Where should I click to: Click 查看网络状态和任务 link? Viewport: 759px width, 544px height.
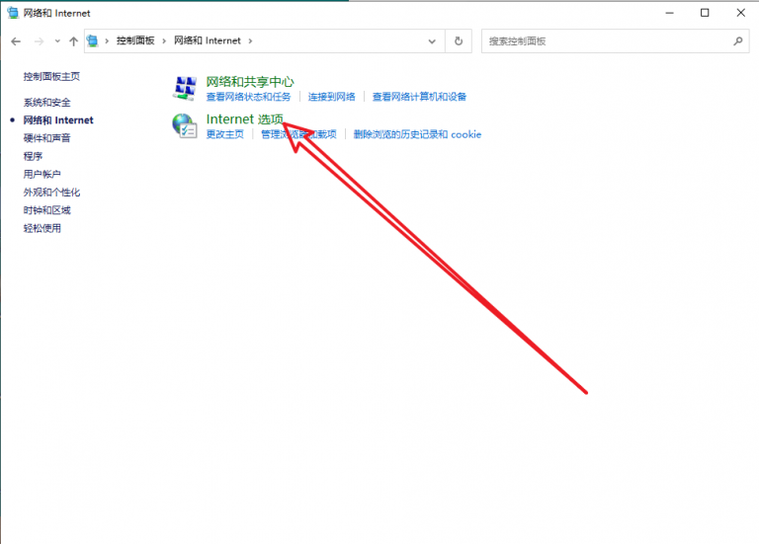point(248,97)
